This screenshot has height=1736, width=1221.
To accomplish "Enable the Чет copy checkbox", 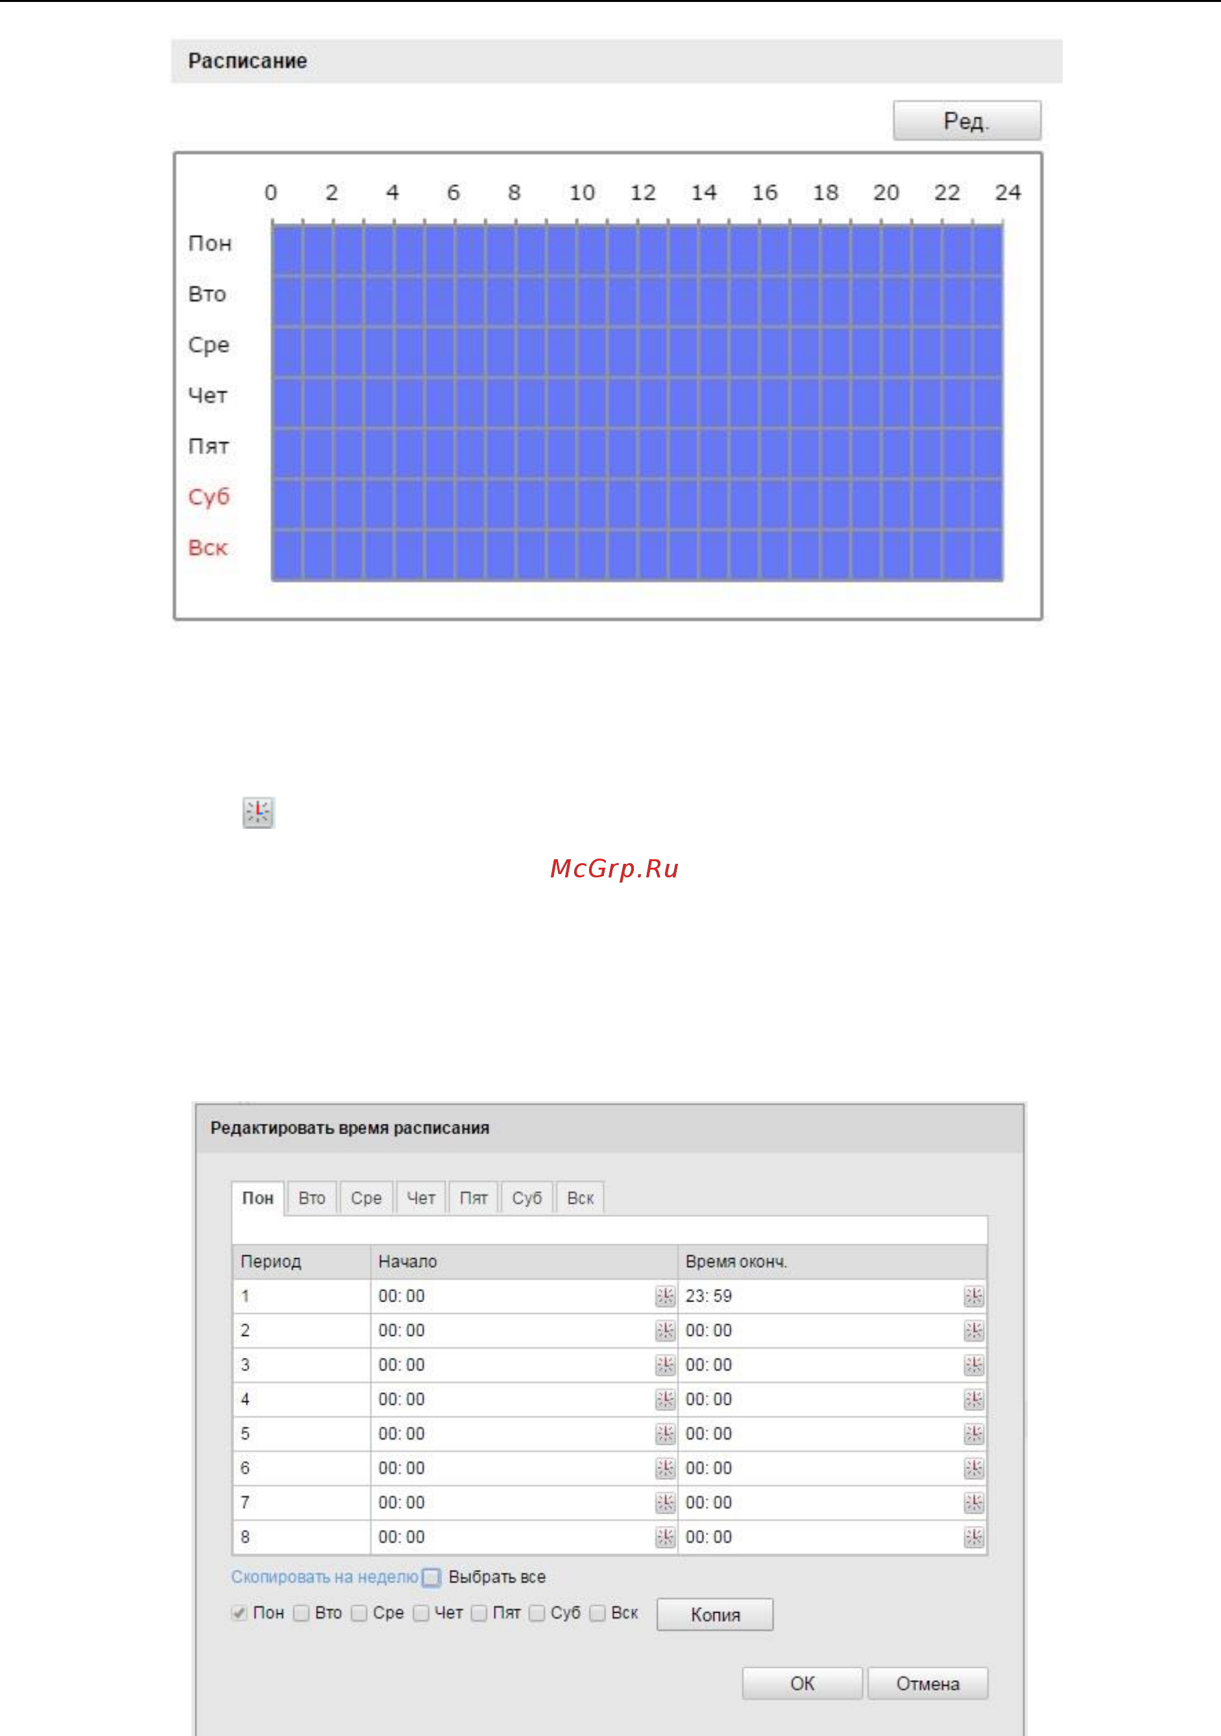I will pos(421,1613).
